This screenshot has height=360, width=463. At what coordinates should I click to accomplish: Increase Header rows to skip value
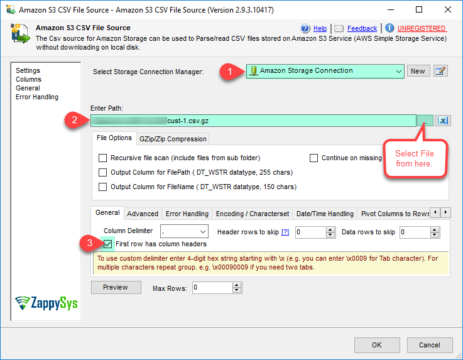330,229
